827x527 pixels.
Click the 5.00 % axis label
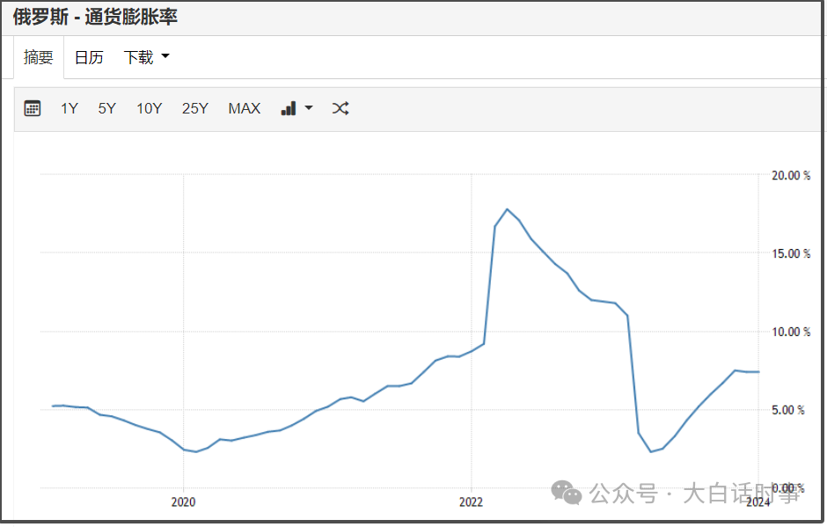(x=788, y=410)
